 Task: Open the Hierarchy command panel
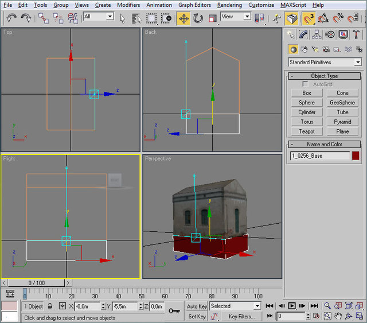(317, 34)
